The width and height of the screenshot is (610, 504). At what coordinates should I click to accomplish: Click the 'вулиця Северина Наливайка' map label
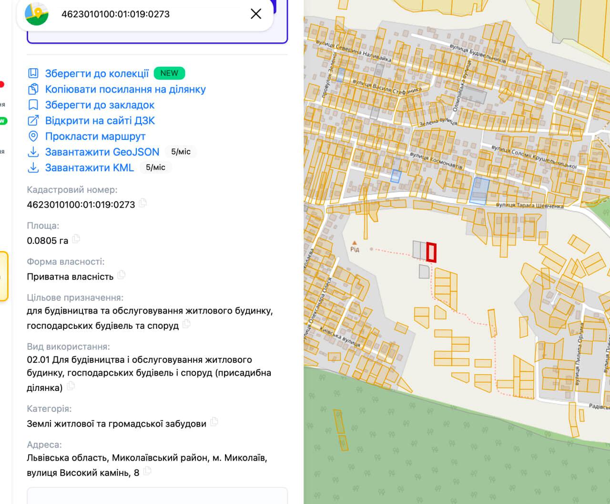coord(354,52)
